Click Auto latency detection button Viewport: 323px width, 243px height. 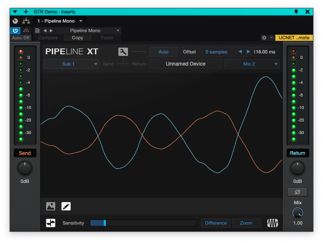pyautogui.click(x=163, y=52)
